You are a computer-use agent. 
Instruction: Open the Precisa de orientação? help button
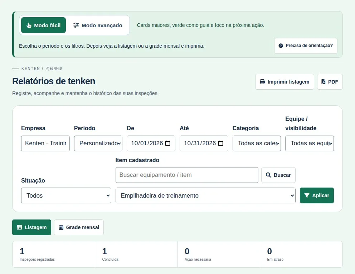coord(306,46)
